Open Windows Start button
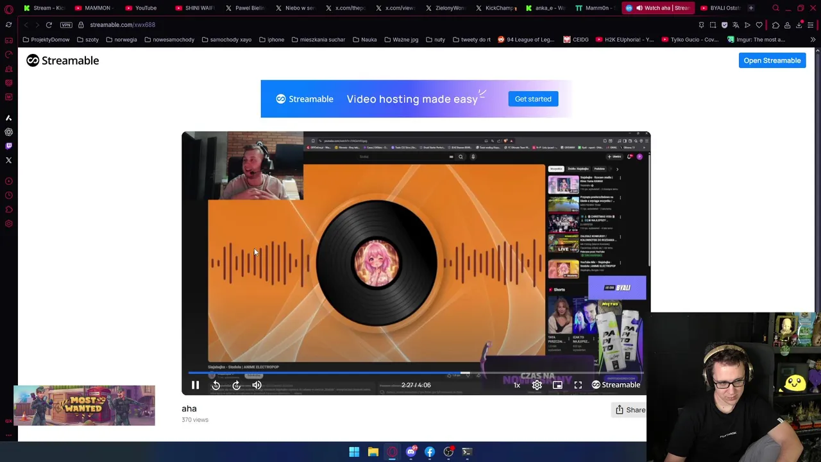The width and height of the screenshot is (821, 462). click(x=354, y=452)
